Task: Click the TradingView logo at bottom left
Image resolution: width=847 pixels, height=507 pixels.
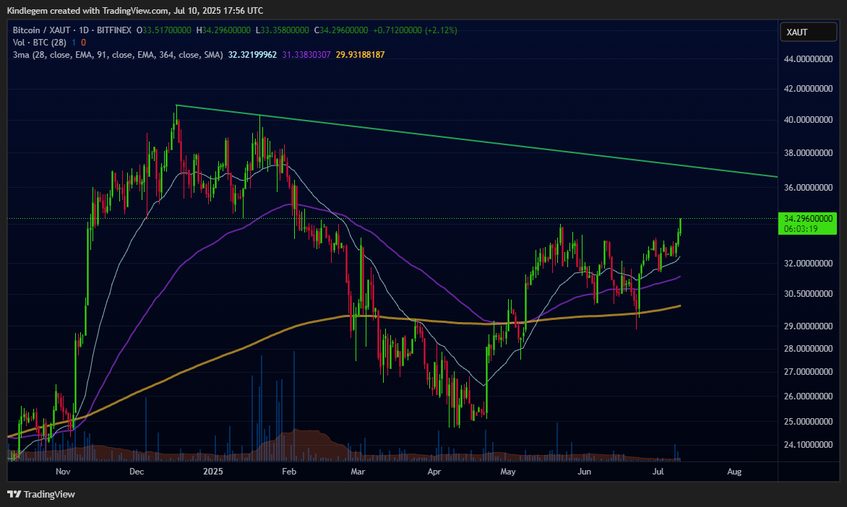Action: tap(41, 494)
